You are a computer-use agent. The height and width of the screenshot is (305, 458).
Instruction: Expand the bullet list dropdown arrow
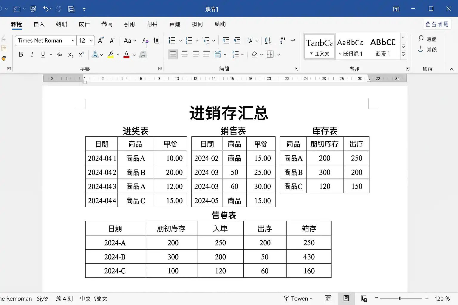tap(180, 41)
